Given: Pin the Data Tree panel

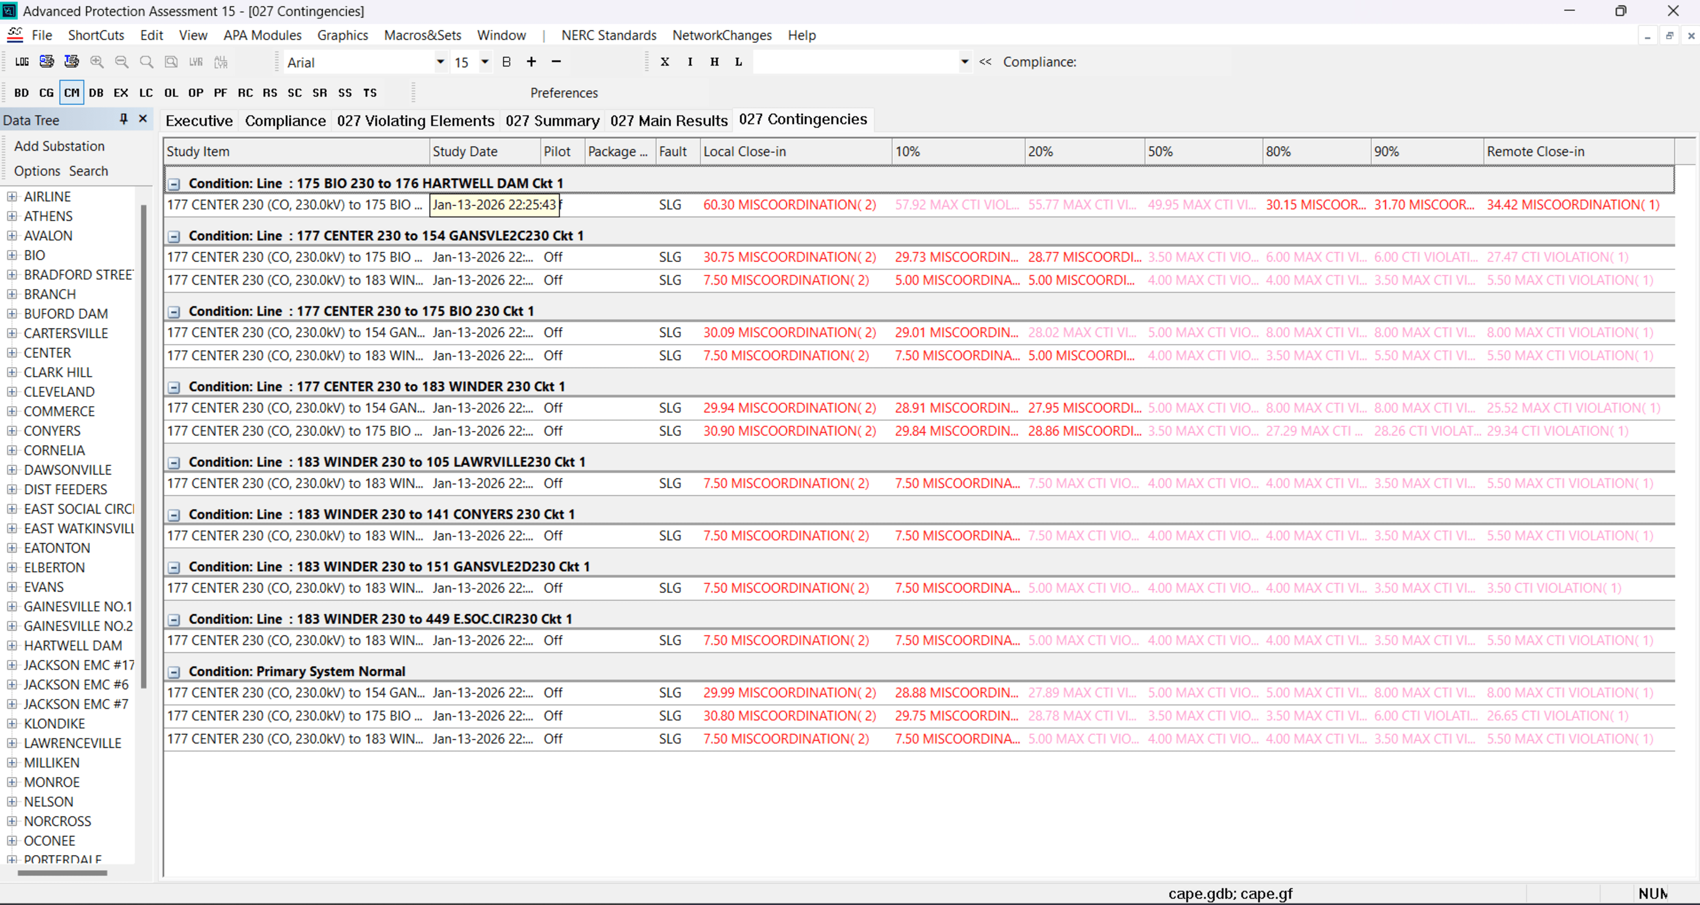Looking at the screenshot, I should [124, 120].
